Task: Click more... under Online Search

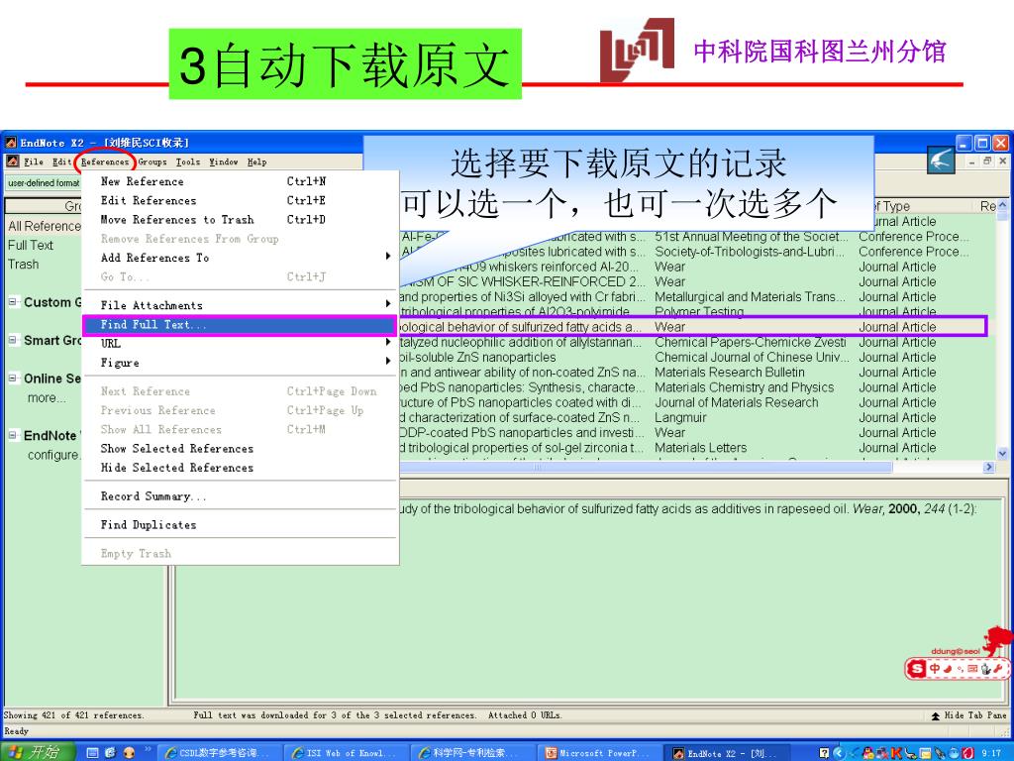Action: click(x=47, y=398)
